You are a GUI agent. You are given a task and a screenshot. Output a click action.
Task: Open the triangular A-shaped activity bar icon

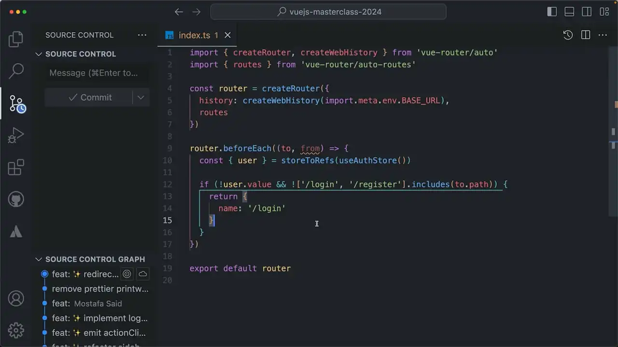[x=16, y=231]
